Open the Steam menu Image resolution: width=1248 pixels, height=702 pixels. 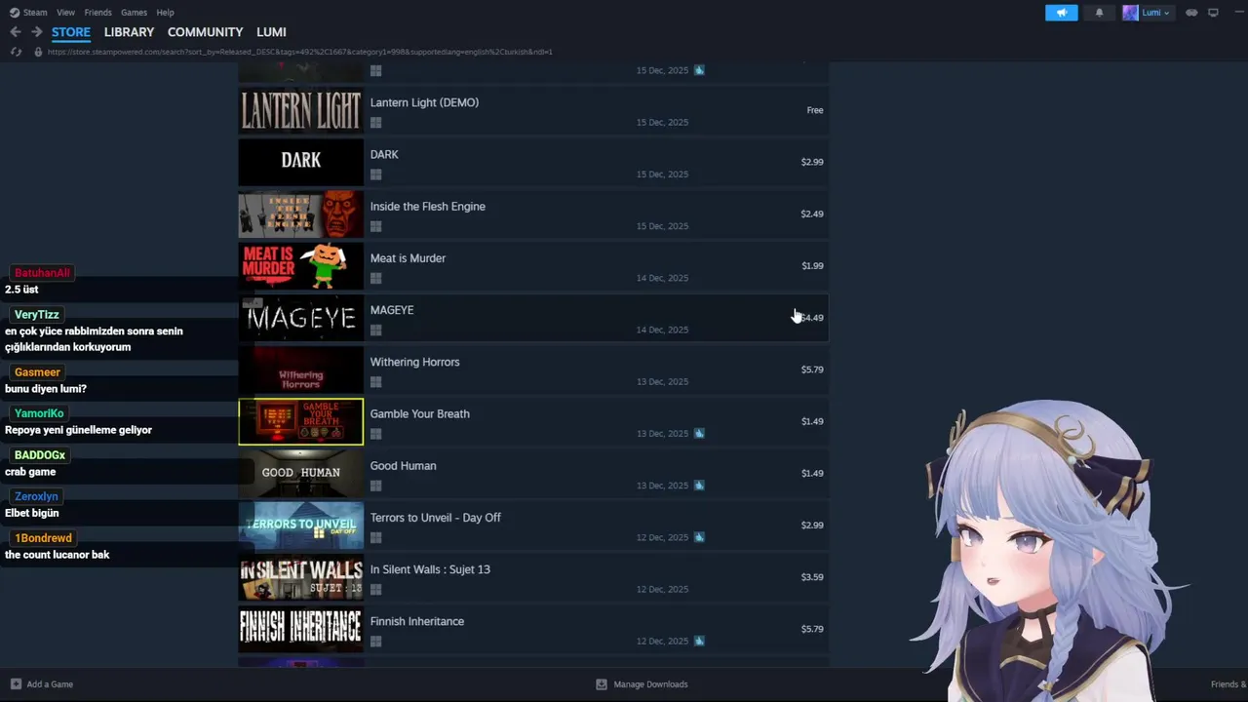35,13
